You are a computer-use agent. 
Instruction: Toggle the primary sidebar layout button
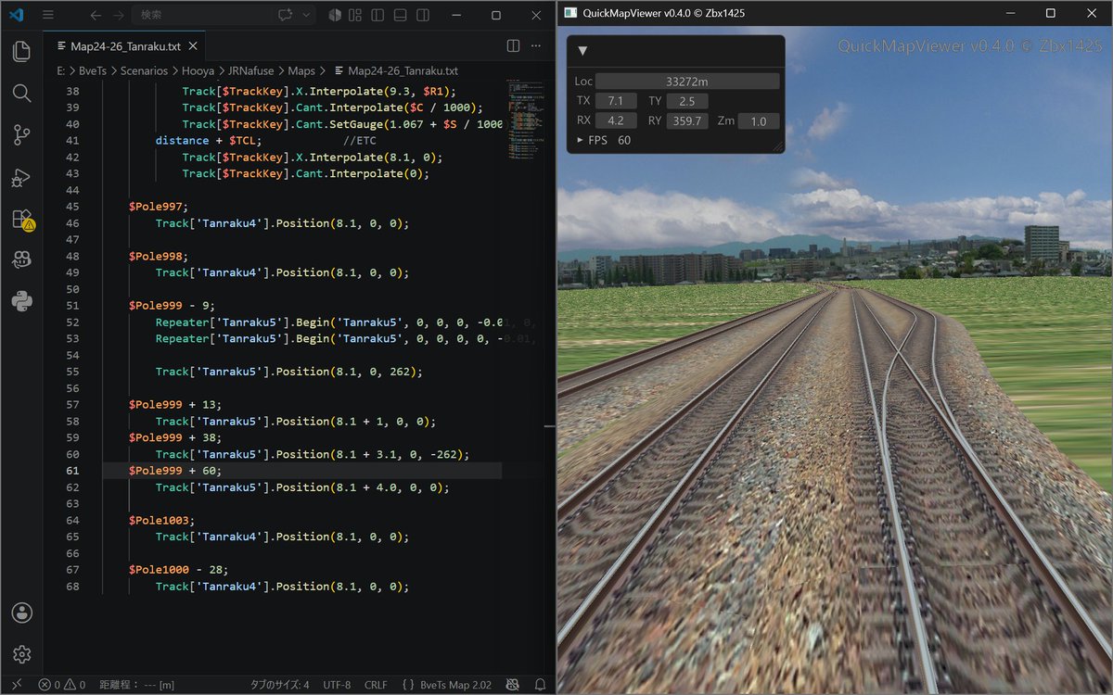coord(379,15)
